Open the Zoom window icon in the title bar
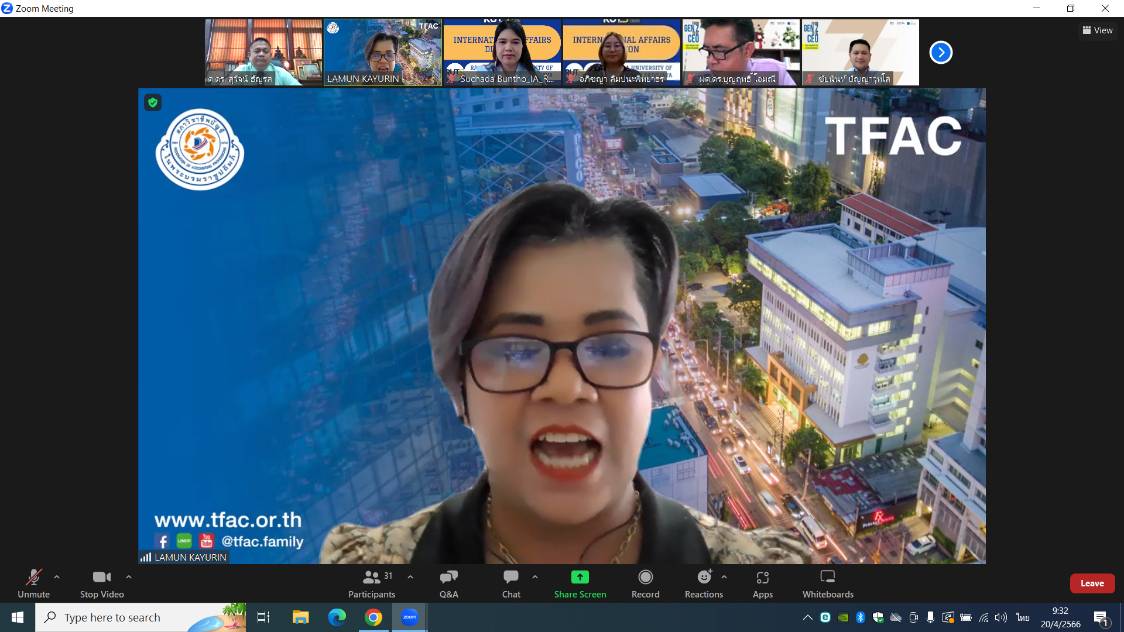 7,8
